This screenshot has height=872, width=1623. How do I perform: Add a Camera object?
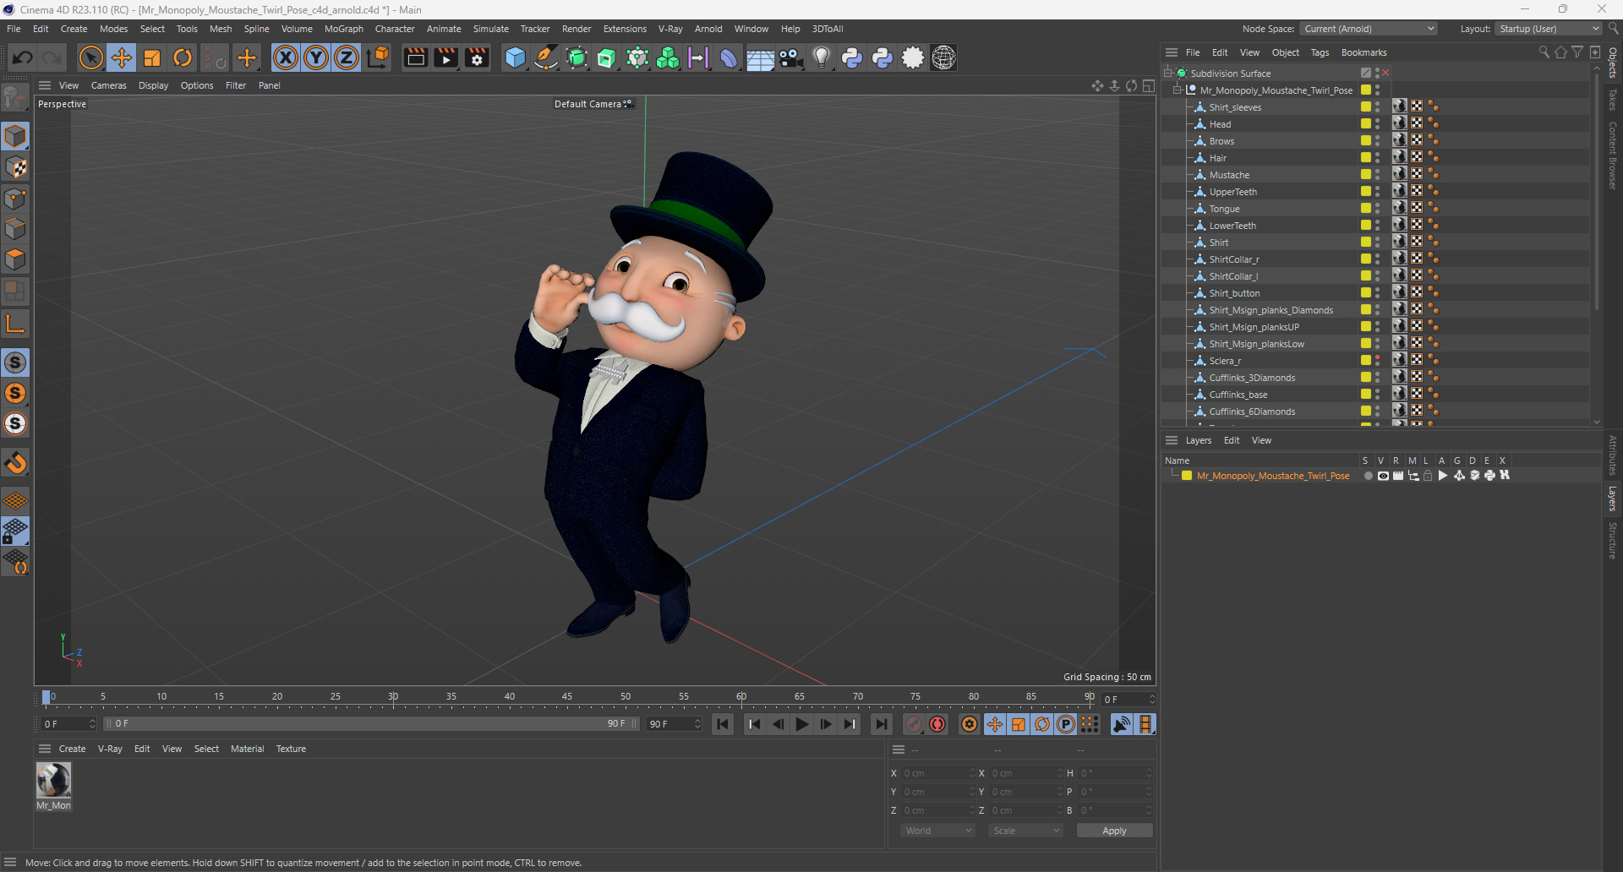coord(790,57)
